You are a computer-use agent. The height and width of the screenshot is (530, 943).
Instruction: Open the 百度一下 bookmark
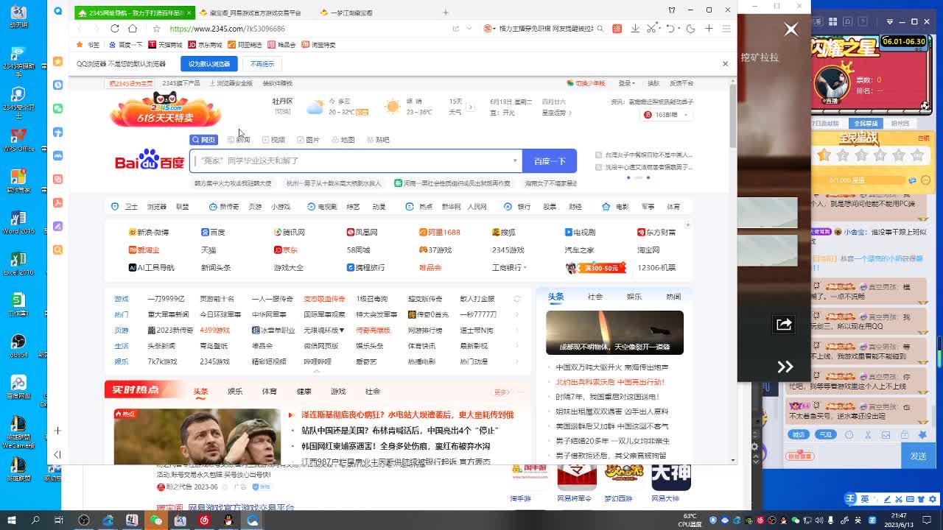point(125,45)
